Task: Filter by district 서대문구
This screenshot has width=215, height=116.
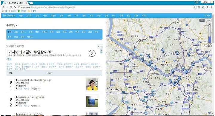Action: [x=27, y=66]
